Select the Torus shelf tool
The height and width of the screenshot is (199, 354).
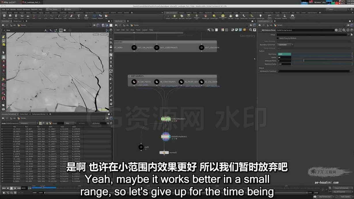(x=22, y=16)
